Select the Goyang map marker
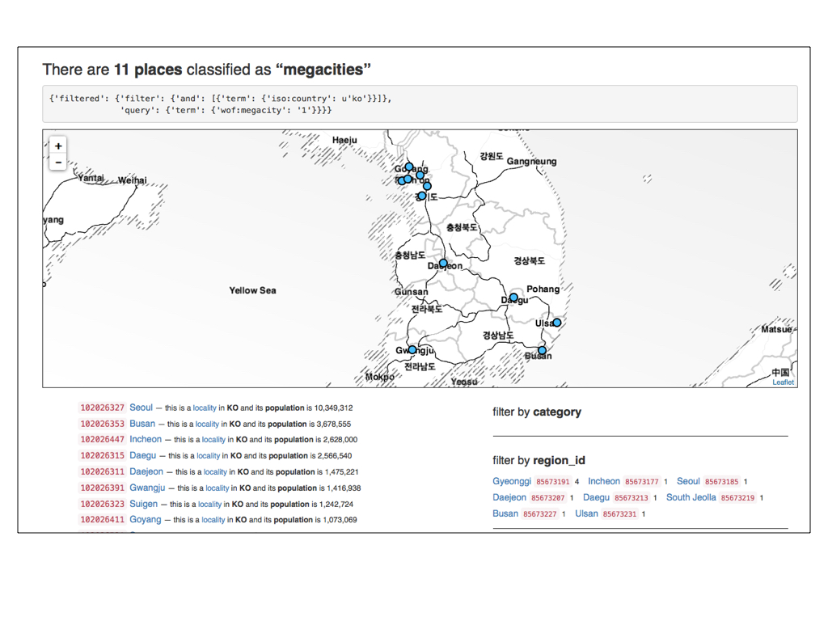 [x=408, y=167]
